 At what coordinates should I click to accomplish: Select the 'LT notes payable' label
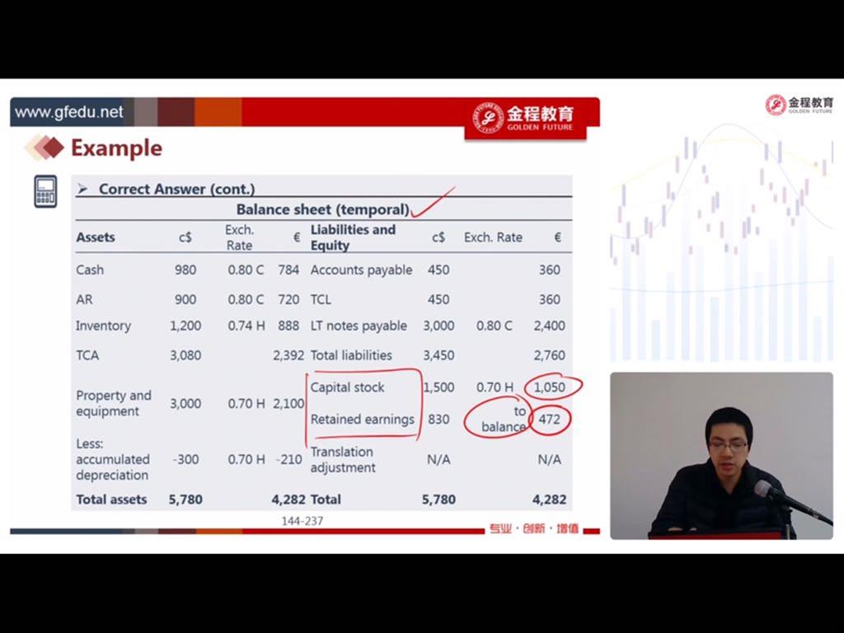359,326
